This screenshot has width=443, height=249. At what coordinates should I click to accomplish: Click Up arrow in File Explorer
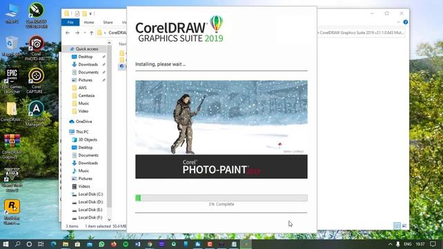pos(91,33)
